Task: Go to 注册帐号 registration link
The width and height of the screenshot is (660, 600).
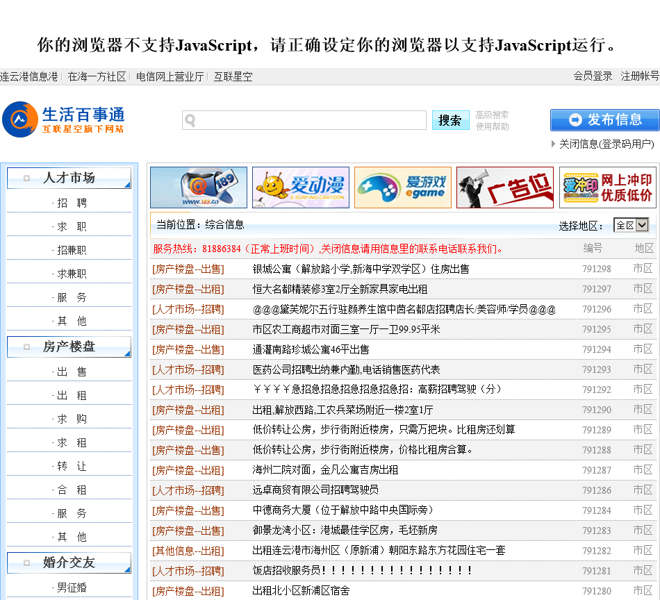Action: tap(640, 76)
